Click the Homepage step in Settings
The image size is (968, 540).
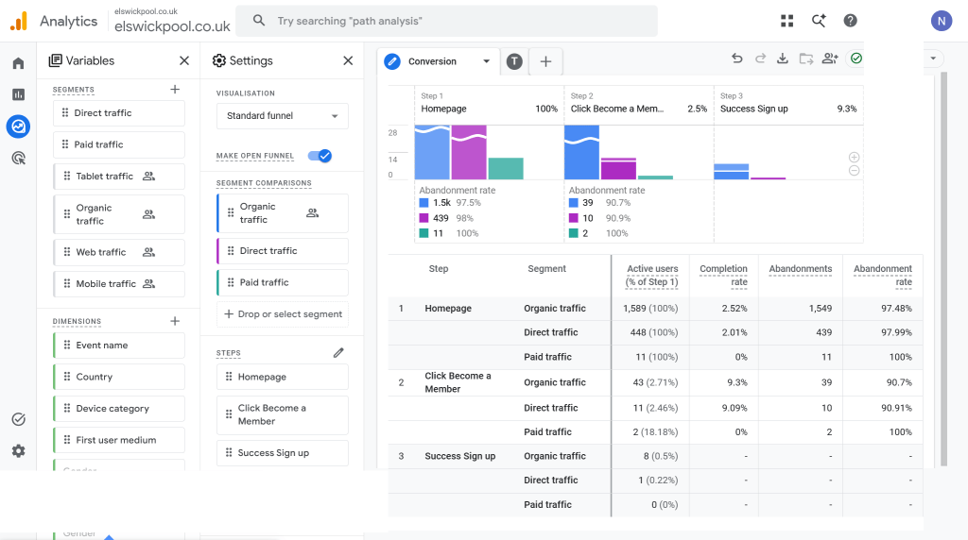click(283, 377)
